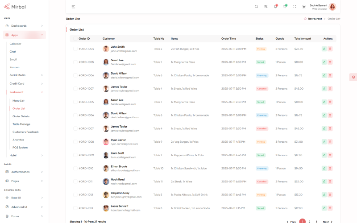
Task: Check the select-all checkbox in table header
Action: pyautogui.click(x=75, y=39)
